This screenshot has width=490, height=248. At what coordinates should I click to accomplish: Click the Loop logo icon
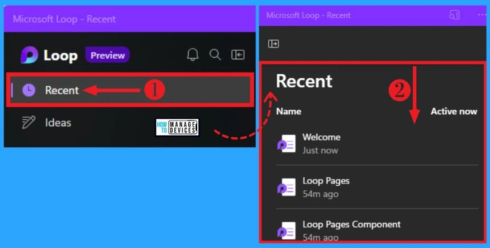[29, 55]
